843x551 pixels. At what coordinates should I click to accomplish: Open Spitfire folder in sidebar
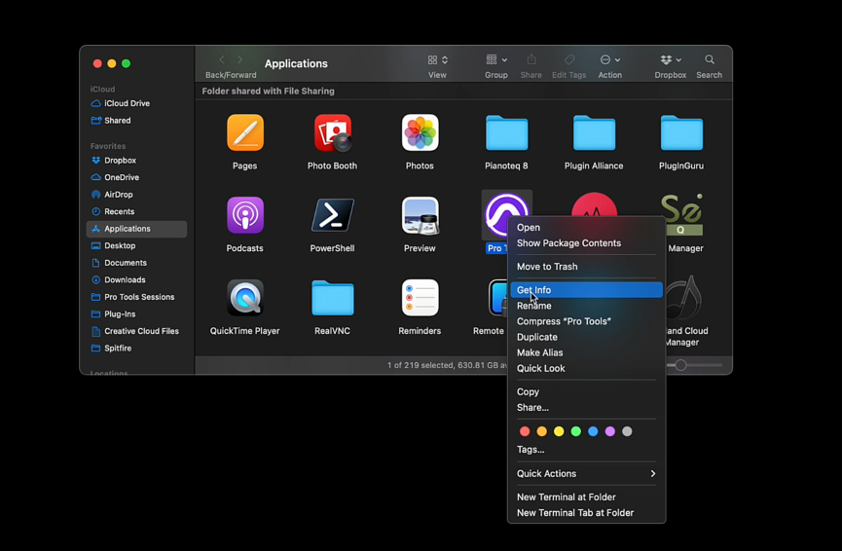point(136,349)
